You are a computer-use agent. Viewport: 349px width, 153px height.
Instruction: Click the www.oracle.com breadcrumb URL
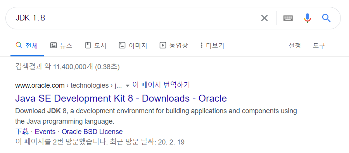click(69, 85)
